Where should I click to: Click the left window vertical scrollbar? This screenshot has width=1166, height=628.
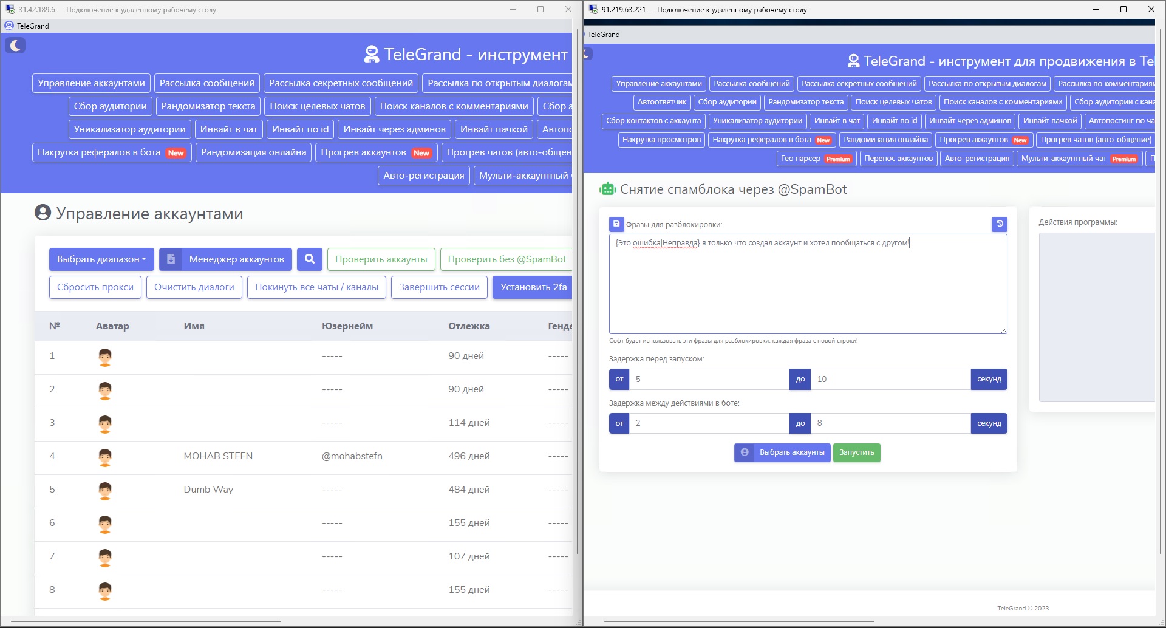[x=577, y=292]
